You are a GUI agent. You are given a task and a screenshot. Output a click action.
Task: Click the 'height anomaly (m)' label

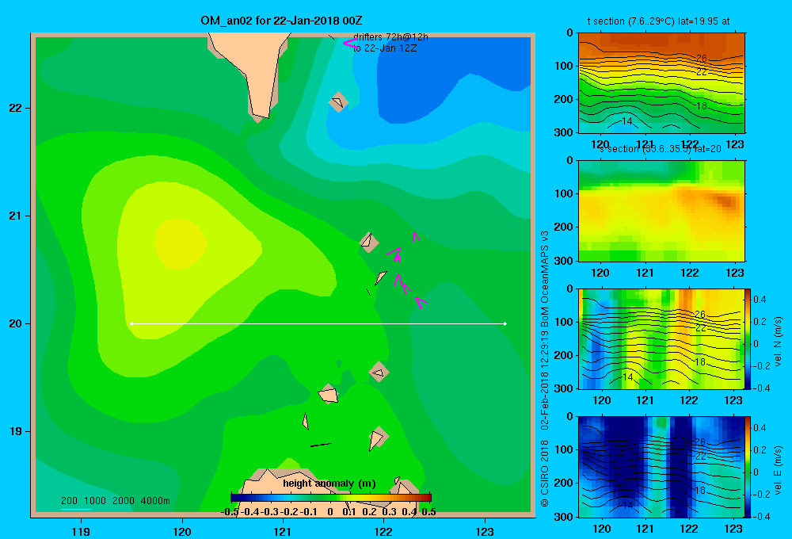point(329,484)
